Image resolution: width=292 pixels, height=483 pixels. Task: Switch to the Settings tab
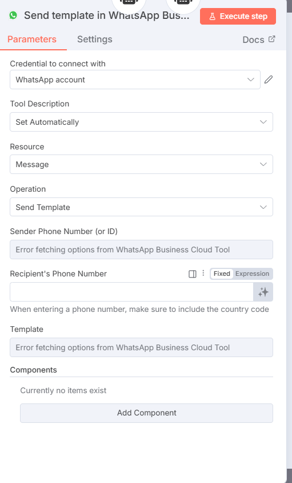95,39
